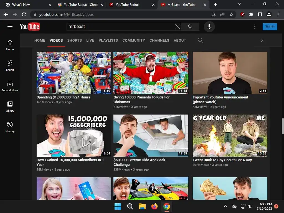284x213 pixels.
Task: Select the SHORTS channel tab
Action: (74, 40)
